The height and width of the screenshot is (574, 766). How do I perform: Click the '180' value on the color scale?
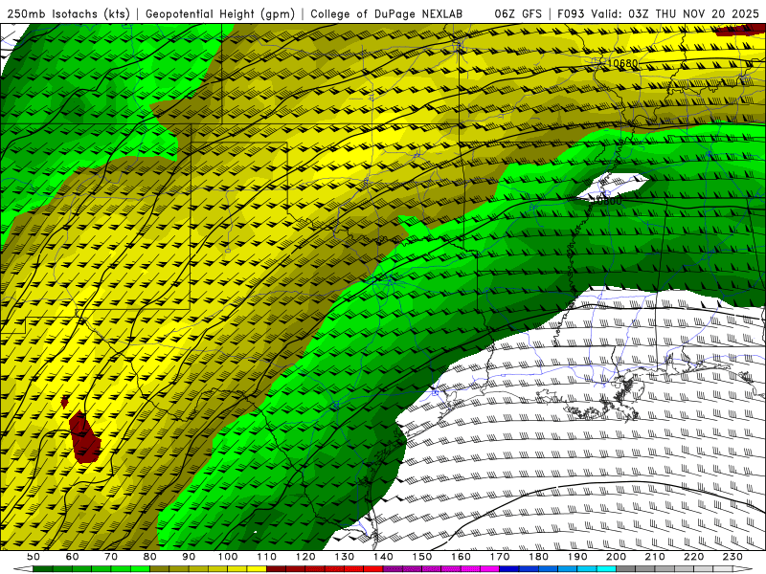(x=538, y=557)
